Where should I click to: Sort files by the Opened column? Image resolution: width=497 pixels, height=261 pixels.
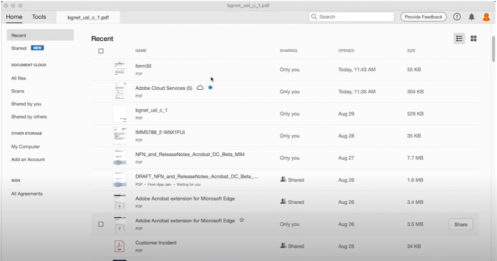pos(346,51)
